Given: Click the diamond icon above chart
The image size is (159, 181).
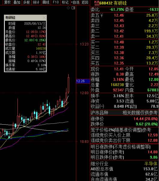Looking at the screenshot, I should click(68, 8).
